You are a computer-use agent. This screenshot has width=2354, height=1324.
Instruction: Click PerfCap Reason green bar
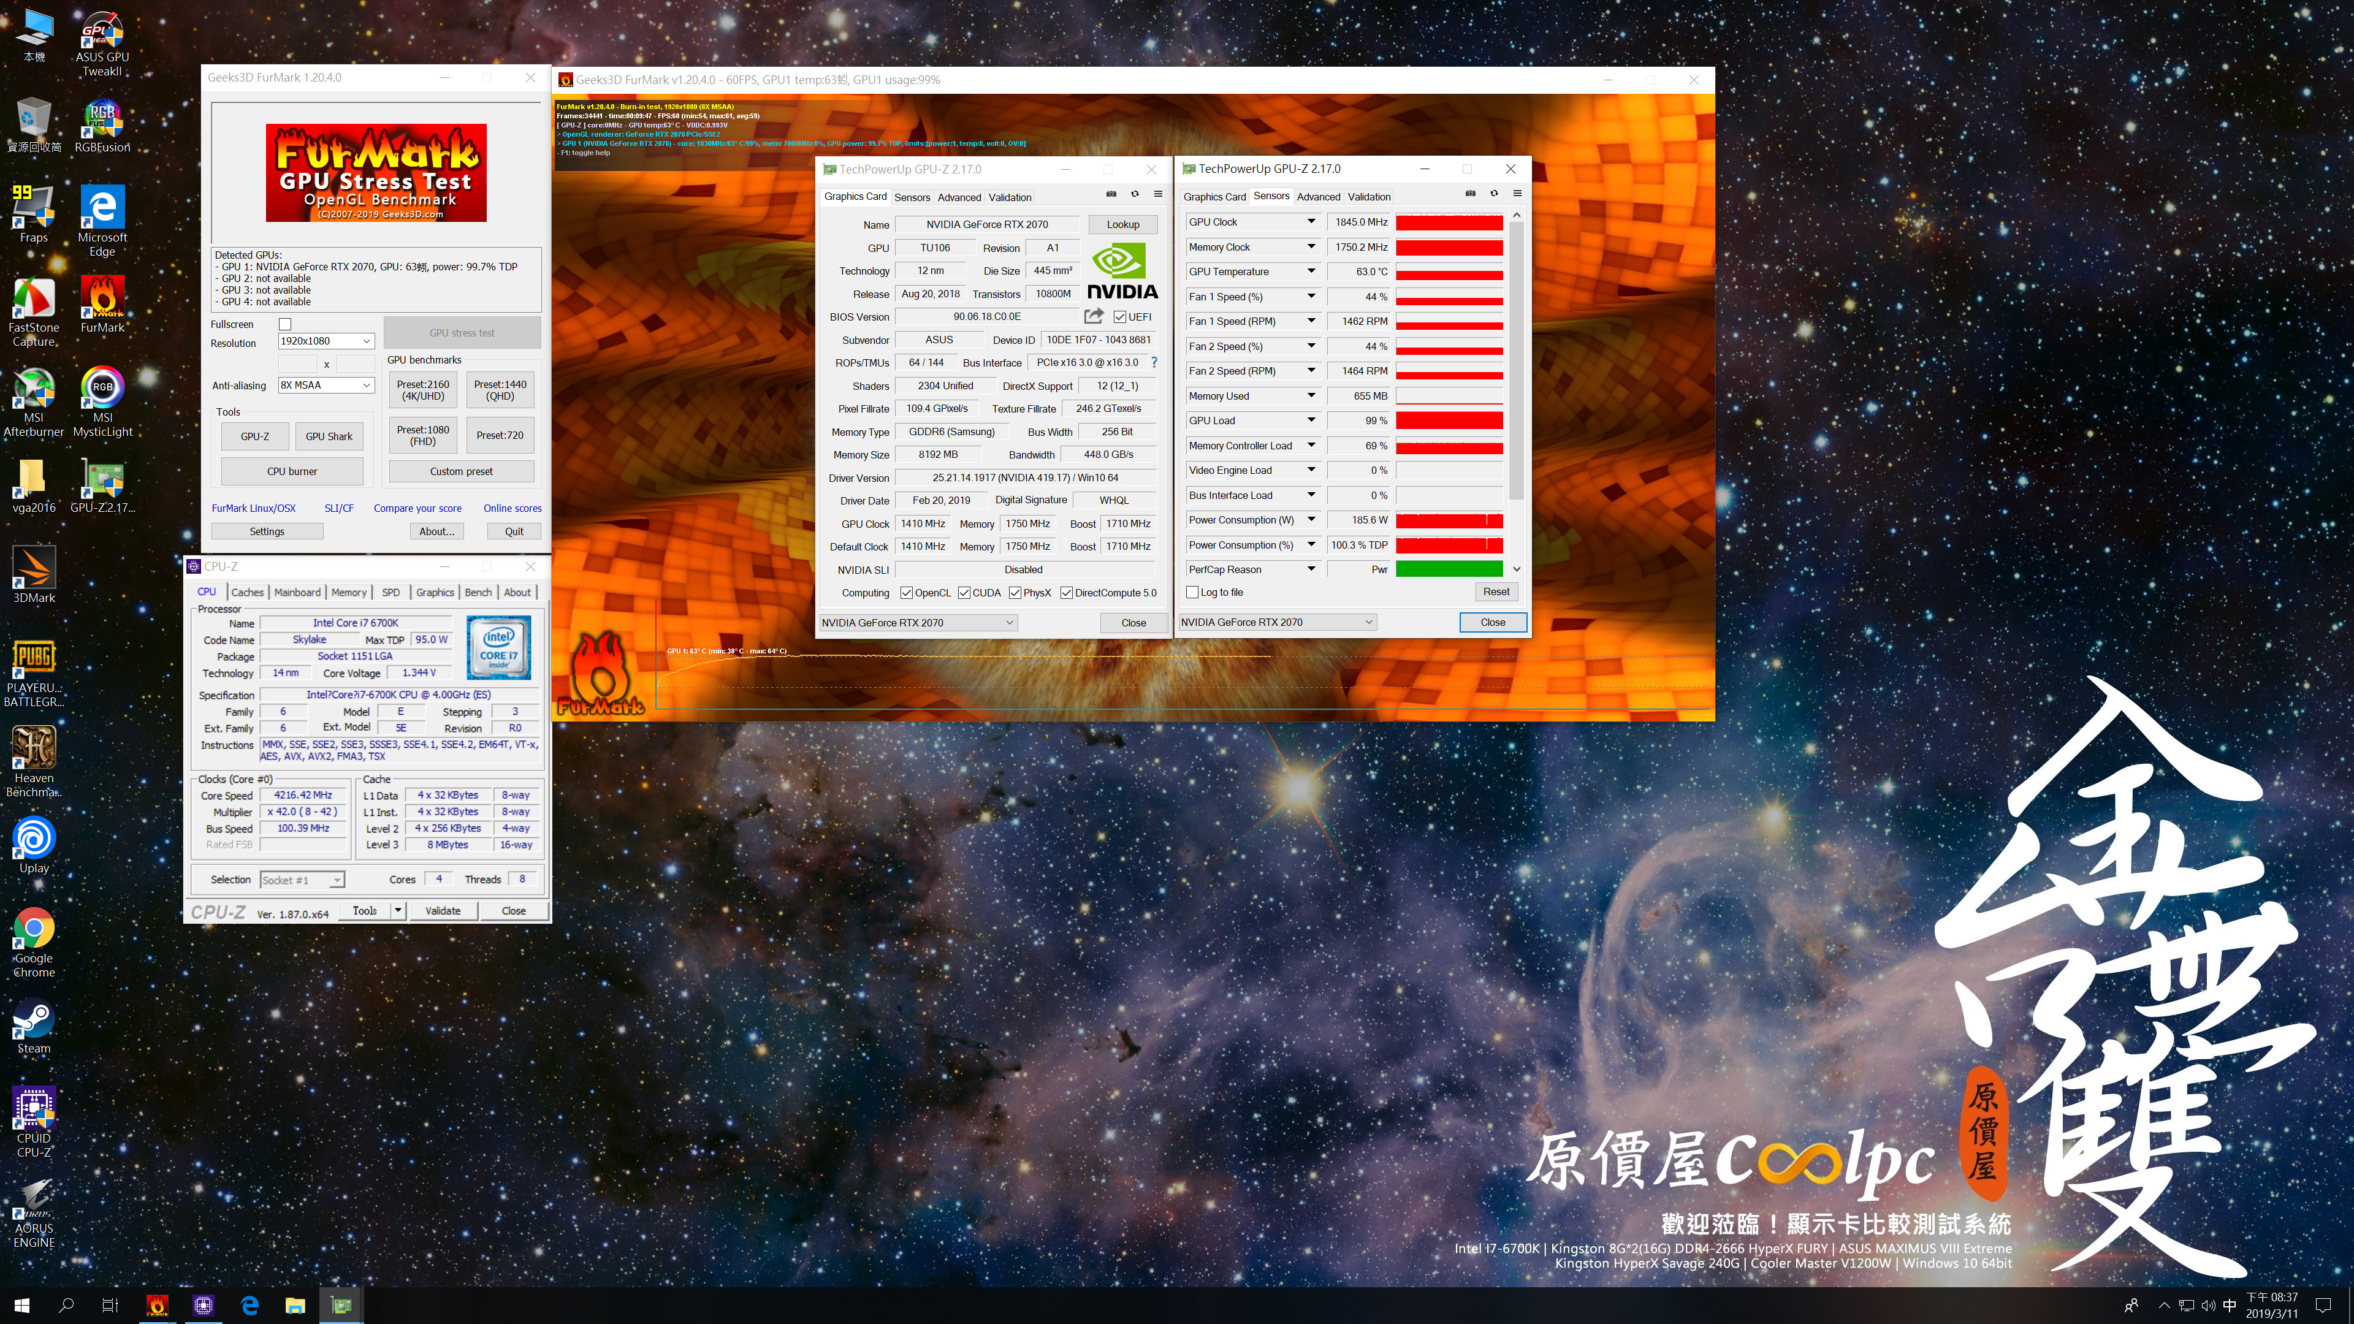[x=1449, y=569]
